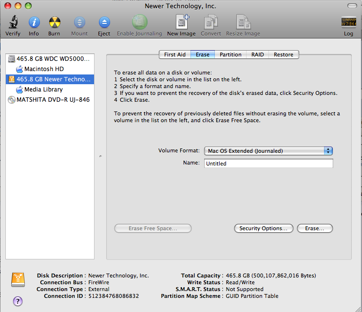Click the Connection ID value 512384768086832
Screen dimensions: 362x312
coord(114,296)
